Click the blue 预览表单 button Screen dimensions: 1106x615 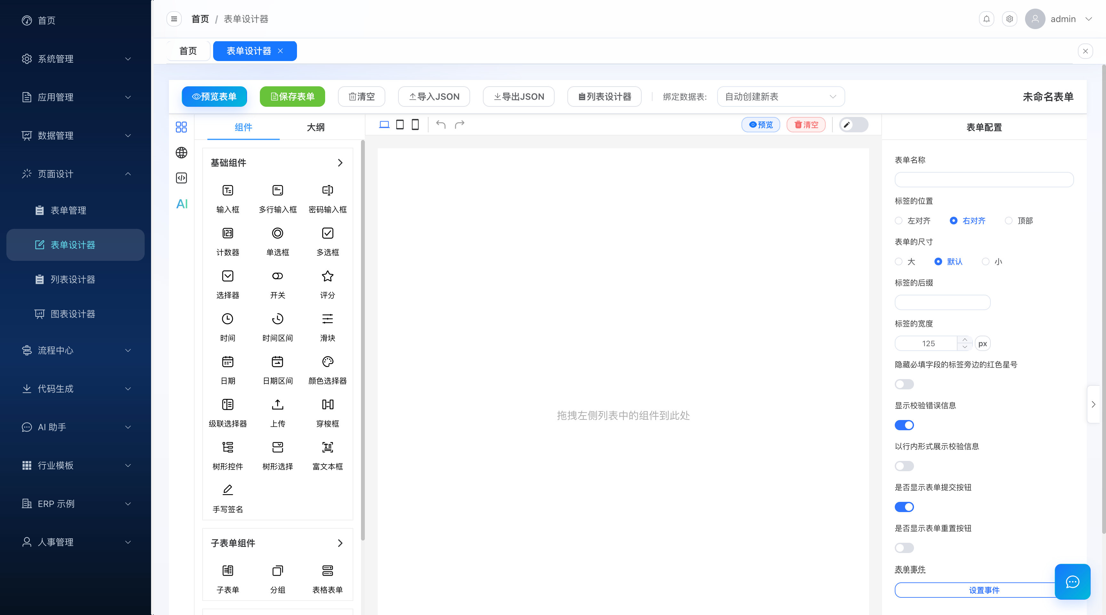point(214,97)
